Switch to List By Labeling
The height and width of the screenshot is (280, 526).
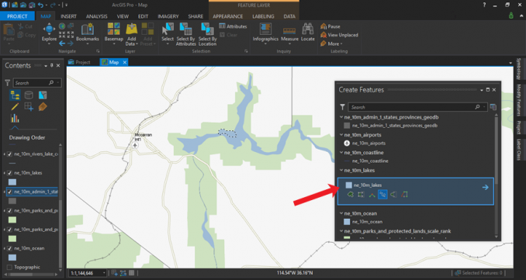point(43,107)
